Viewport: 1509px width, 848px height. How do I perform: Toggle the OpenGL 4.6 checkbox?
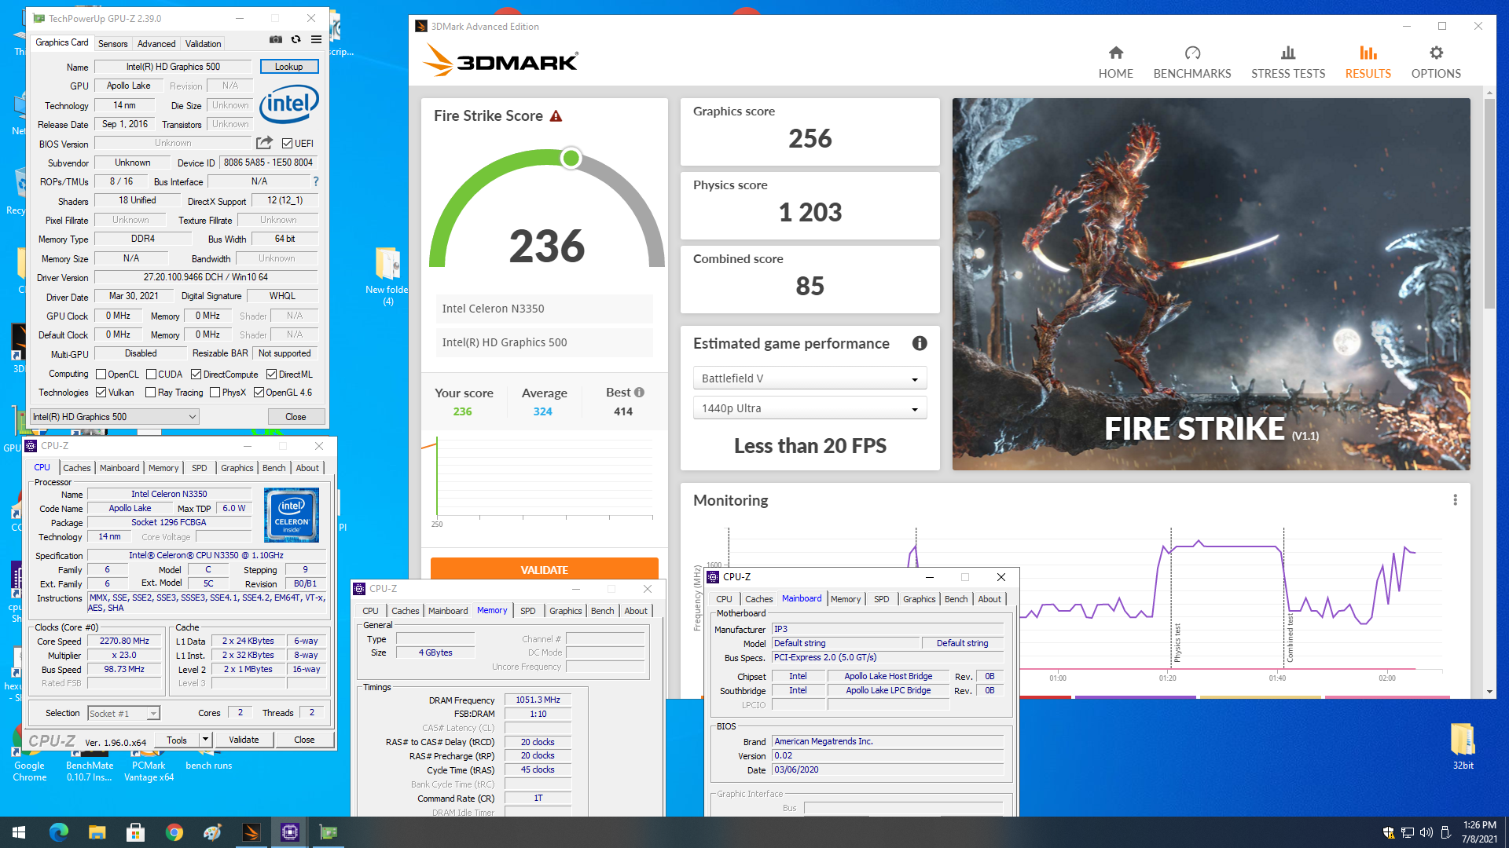(259, 393)
